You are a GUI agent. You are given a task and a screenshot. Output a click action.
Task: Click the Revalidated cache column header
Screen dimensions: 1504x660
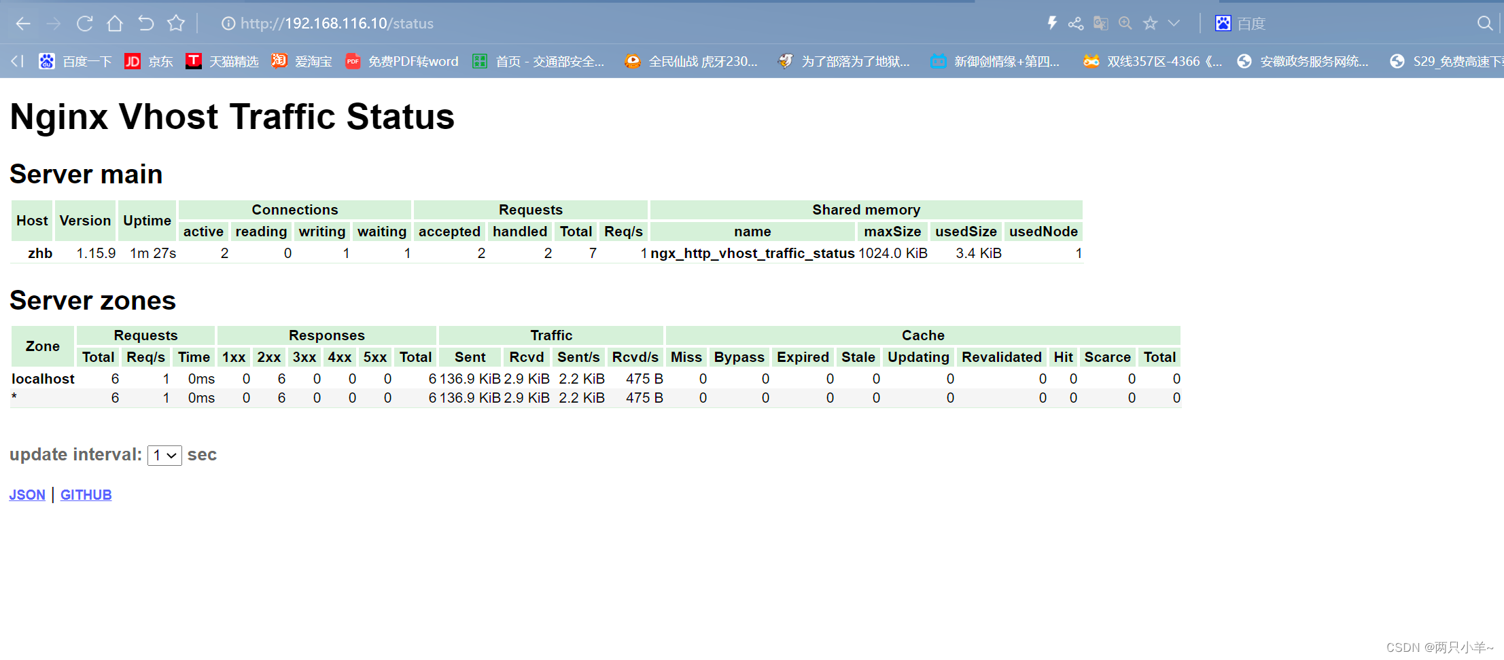[x=1002, y=357]
